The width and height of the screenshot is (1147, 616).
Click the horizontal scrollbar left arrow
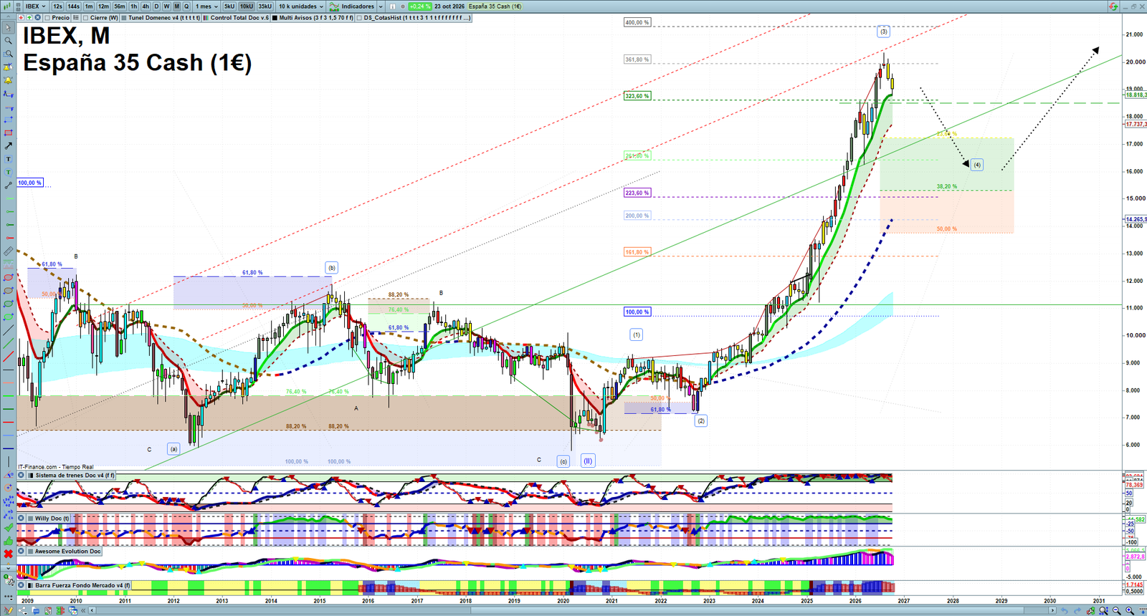click(x=92, y=611)
